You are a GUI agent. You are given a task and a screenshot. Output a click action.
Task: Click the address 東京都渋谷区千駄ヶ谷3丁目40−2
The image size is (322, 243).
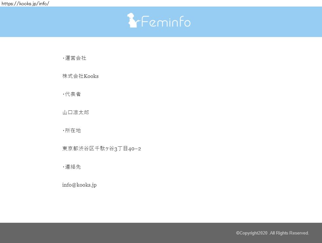[102, 149]
